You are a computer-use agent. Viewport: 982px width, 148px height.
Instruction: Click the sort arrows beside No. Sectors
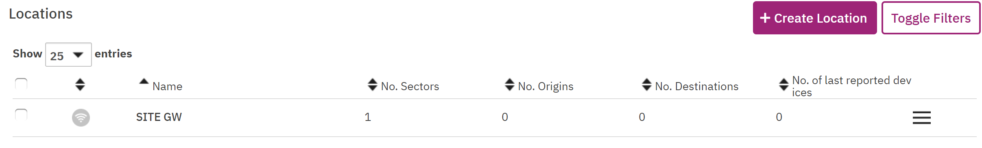(x=373, y=85)
